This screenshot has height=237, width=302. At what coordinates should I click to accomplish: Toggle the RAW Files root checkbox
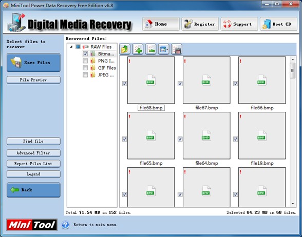78,47
